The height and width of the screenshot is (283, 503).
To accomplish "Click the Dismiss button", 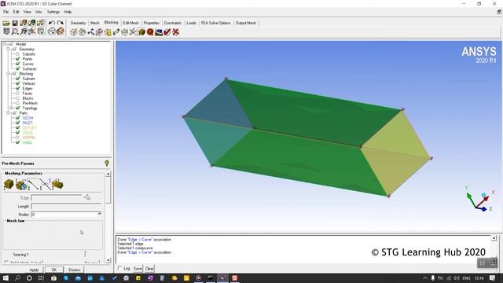I will tap(75, 270).
